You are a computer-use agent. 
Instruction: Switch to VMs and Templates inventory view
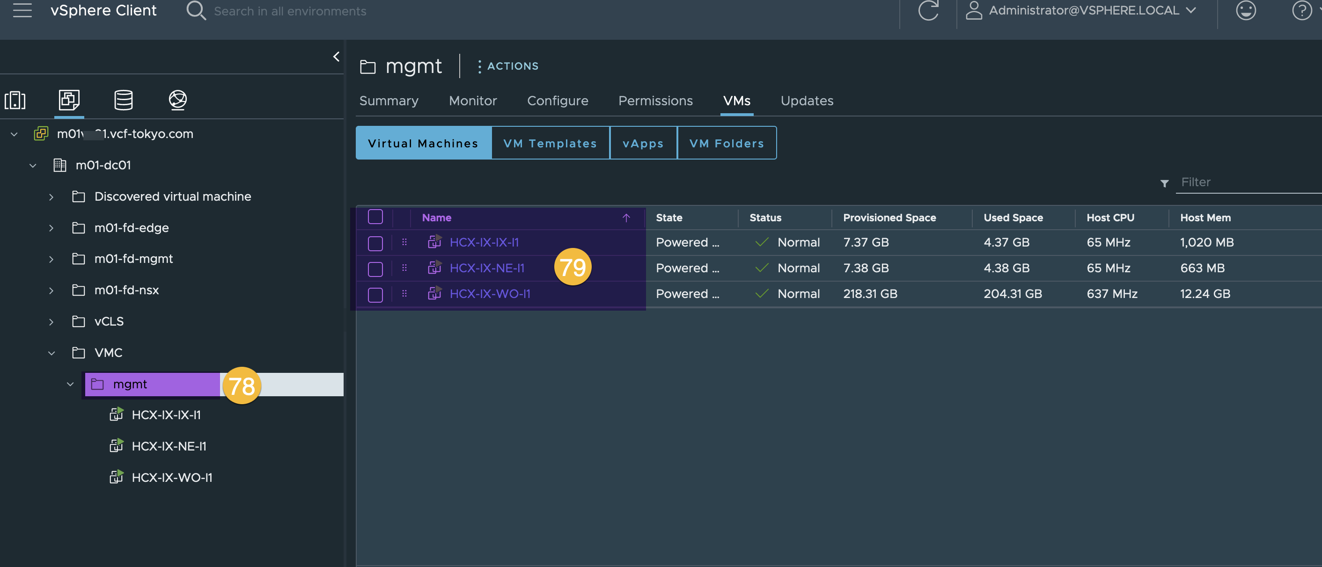tap(69, 100)
